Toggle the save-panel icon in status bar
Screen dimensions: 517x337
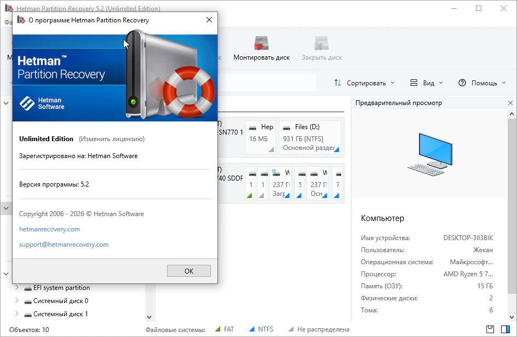(490, 329)
